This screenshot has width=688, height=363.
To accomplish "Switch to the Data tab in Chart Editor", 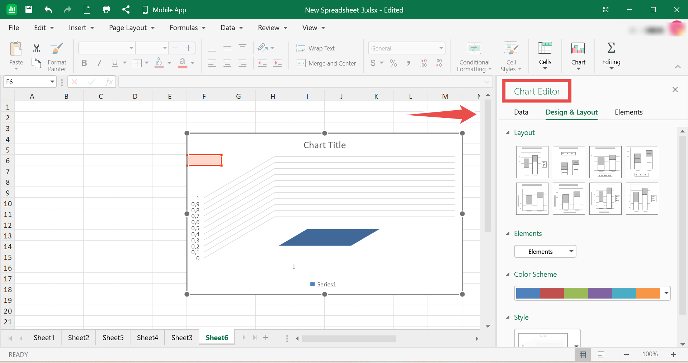I will pyautogui.click(x=521, y=112).
